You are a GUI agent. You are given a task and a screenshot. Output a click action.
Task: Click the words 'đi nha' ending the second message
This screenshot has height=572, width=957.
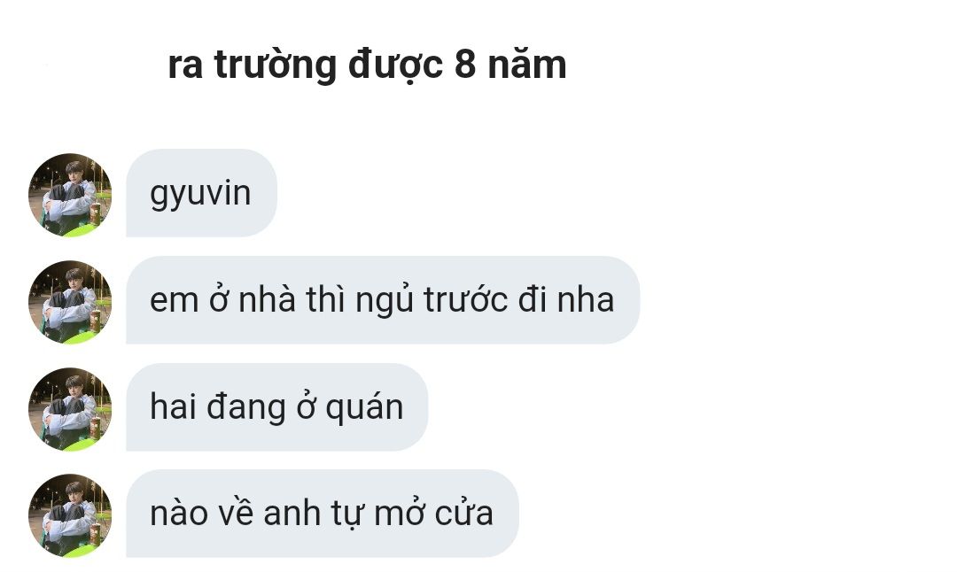566,300
